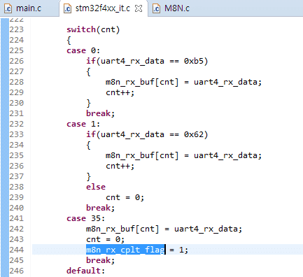The width and height of the screenshot is (303, 277).
Task: Click the break statement on line 245
Action: click(x=100, y=260)
